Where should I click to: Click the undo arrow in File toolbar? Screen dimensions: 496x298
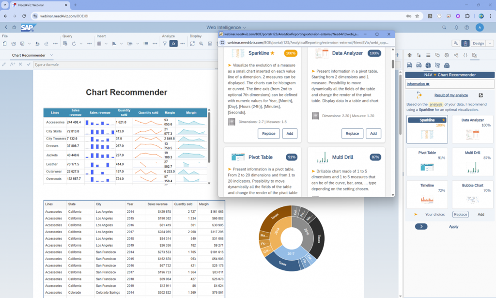tap(37, 44)
